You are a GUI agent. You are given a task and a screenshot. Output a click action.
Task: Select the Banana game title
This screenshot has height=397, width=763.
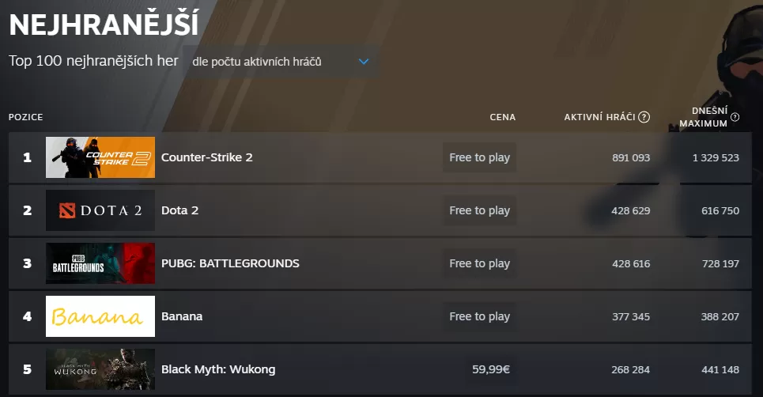coord(182,316)
